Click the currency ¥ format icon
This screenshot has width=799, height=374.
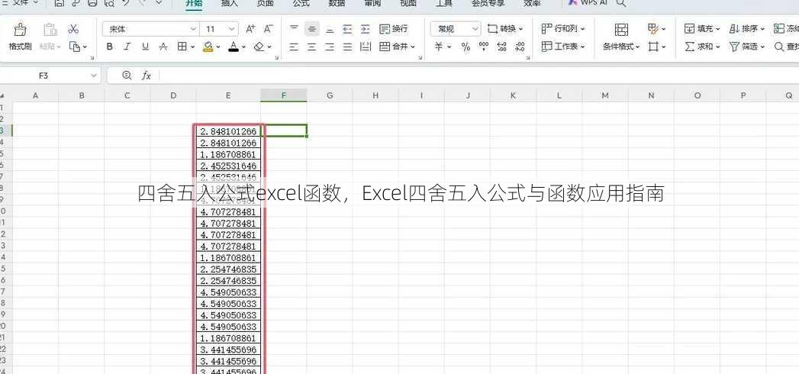tap(439, 47)
